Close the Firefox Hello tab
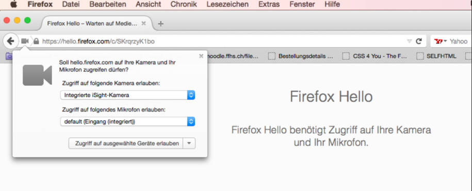 [x=144, y=23]
